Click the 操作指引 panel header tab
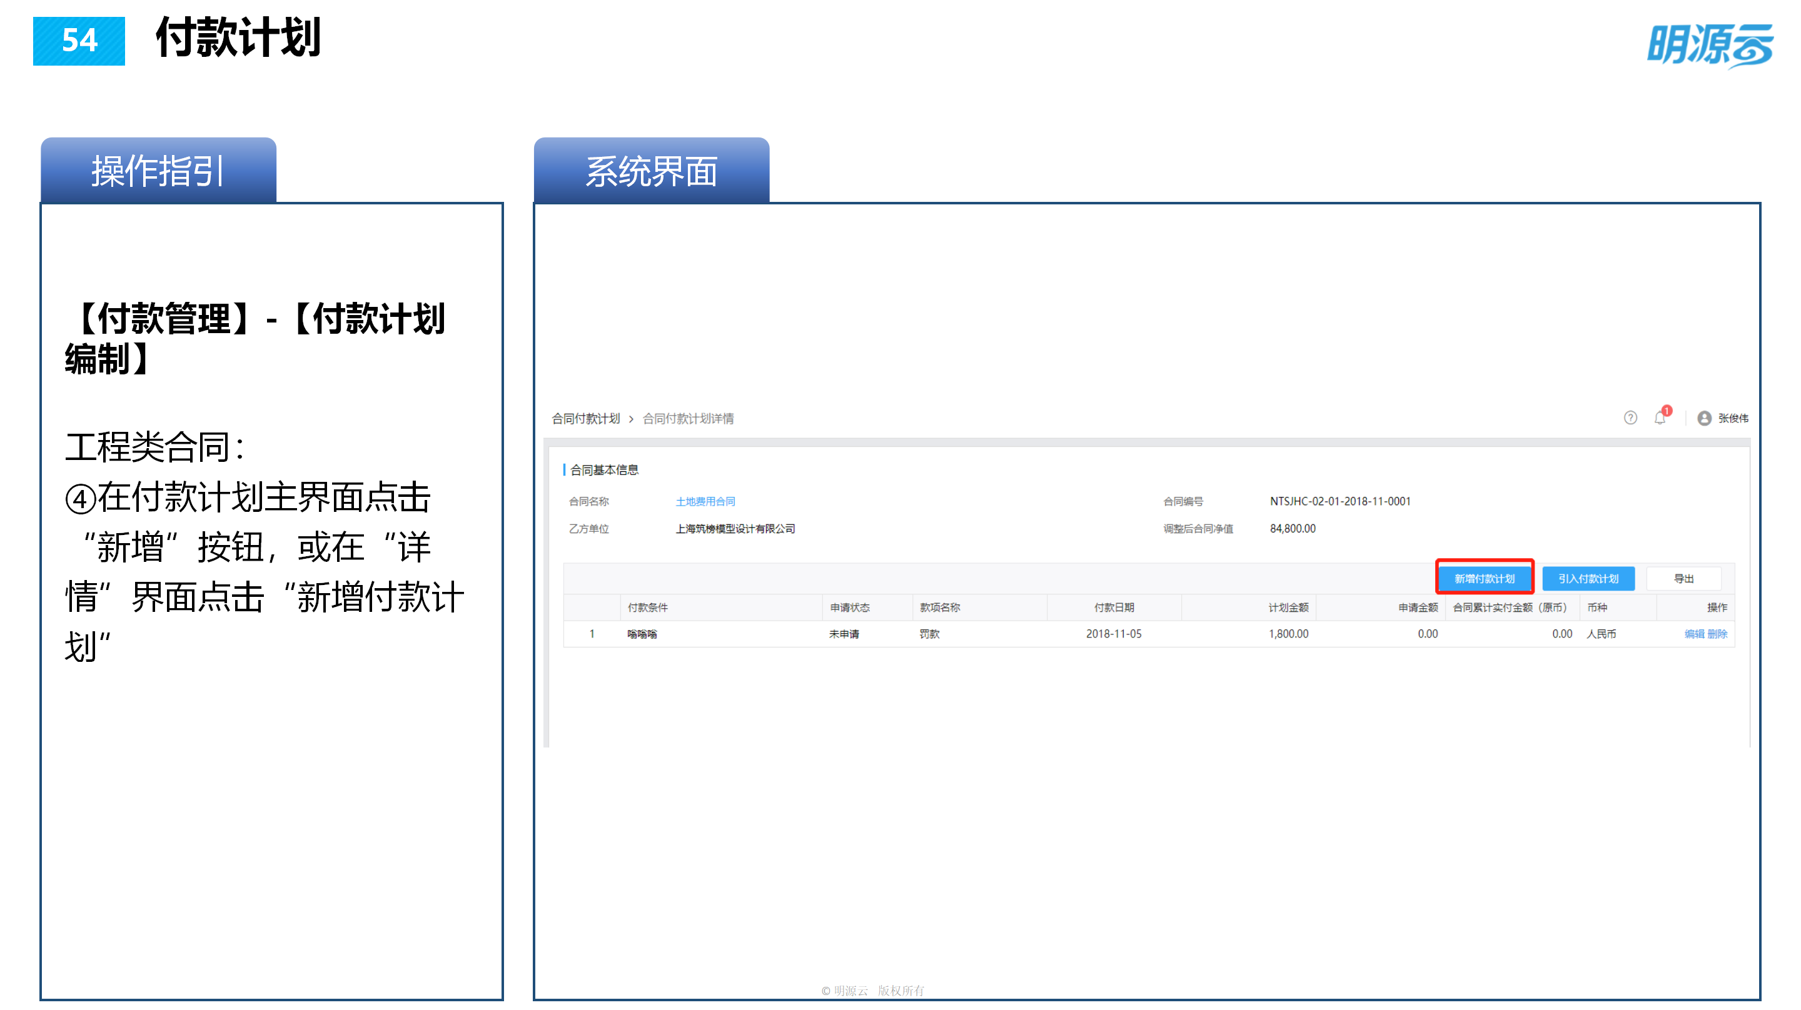1801x1010 pixels. pyautogui.click(x=158, y=170)
